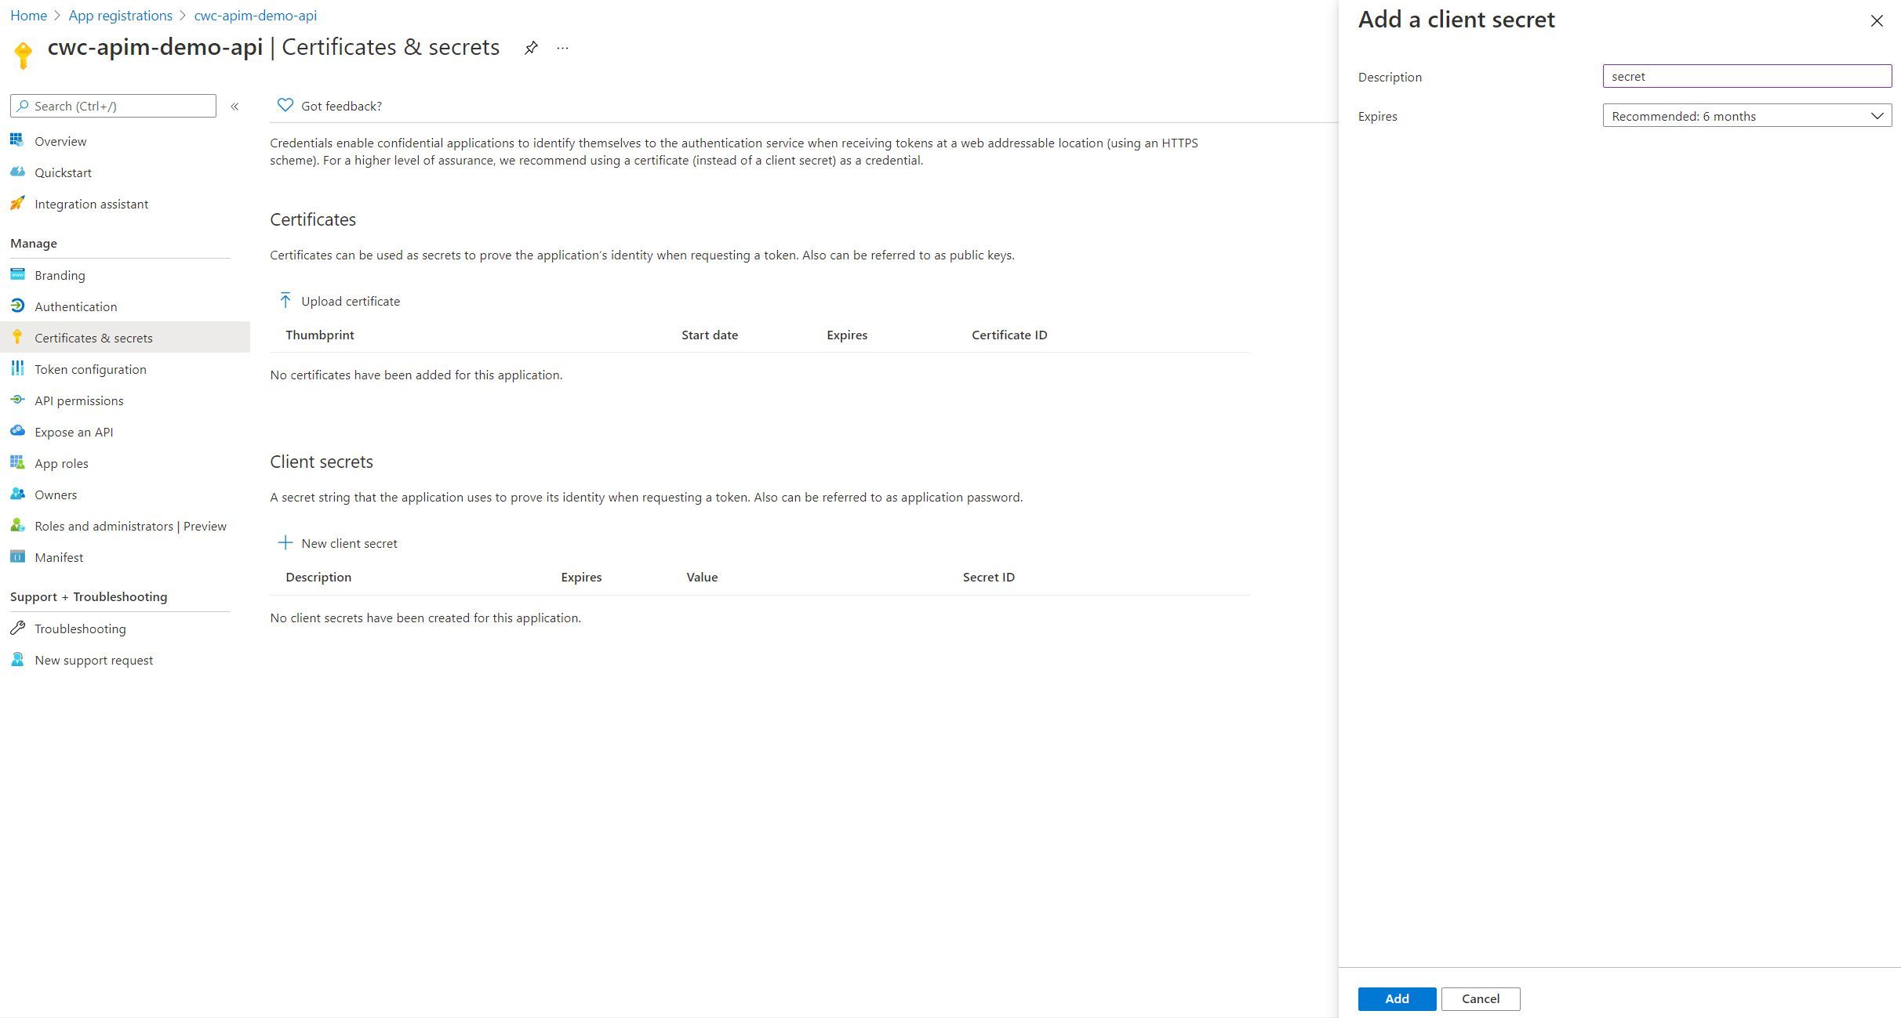Click the Add button to save secret
The width and height of the screenshot is (1901, 1018).
1397,998
